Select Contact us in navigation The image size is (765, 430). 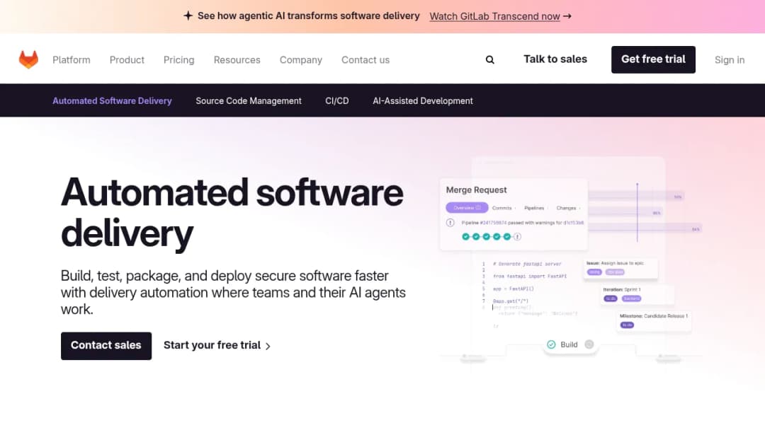pyautogui.click(x=365, y=60)
